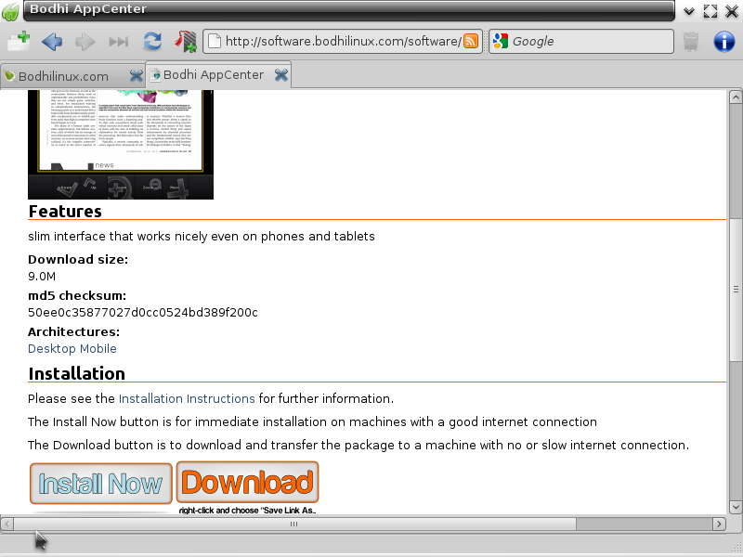
Task: Click the Installation heading
Action: coord(76,374)
